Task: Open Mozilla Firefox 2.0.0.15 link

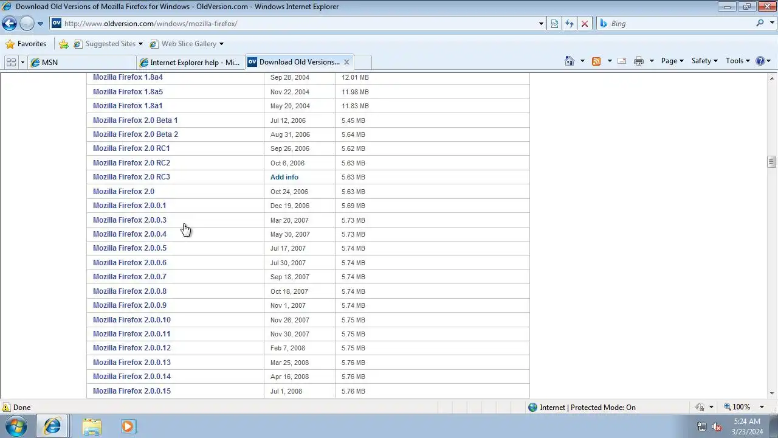Action: (132, 391)
